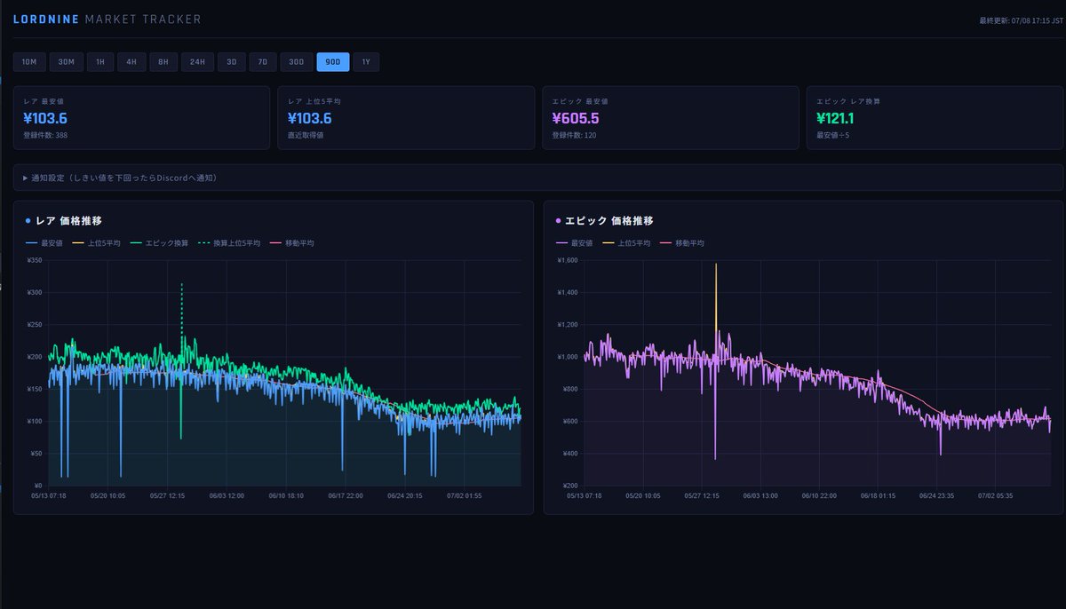Switch to the 1H range
This screenshot has width=1066, height=609.
100,62
